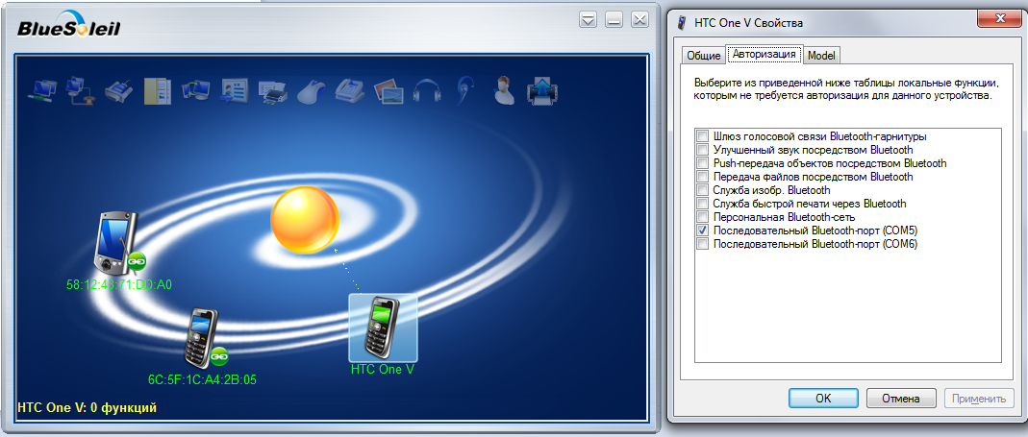Enable Последовательный Bluetooth-порт (COM6) checkbox
Viewport: 1028px width, 437px height.
point(702,244)
